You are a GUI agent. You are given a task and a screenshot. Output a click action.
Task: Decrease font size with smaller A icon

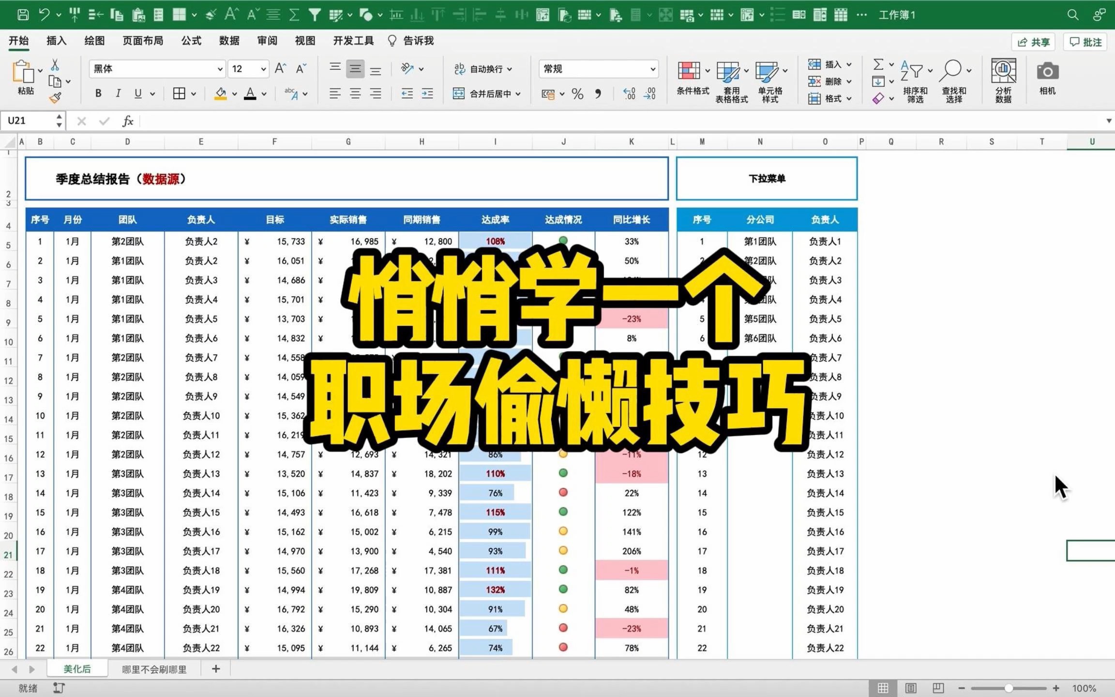click(301, 69)
